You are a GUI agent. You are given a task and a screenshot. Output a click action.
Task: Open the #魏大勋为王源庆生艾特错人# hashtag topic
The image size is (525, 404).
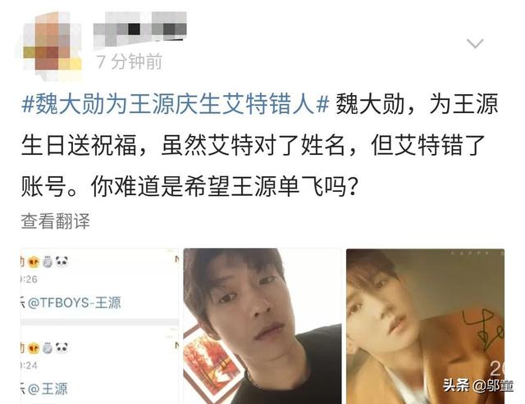(176, 104)
